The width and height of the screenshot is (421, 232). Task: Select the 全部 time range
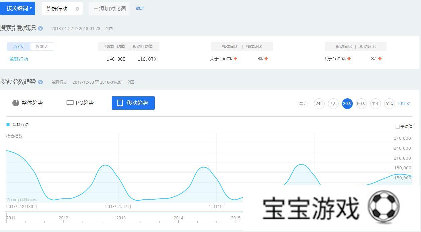click(390, 104)
